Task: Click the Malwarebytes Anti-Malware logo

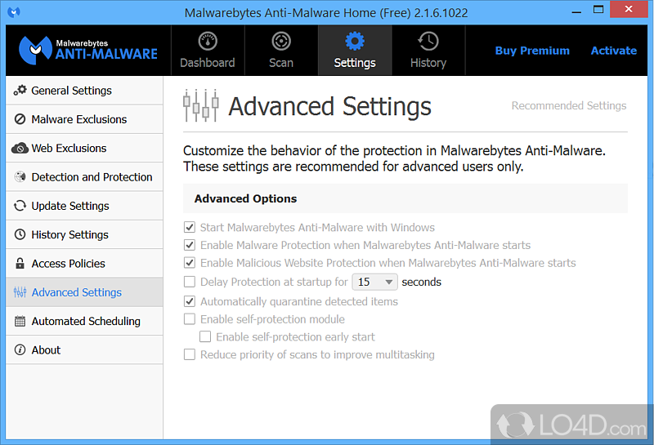Action: pos(88,50)
